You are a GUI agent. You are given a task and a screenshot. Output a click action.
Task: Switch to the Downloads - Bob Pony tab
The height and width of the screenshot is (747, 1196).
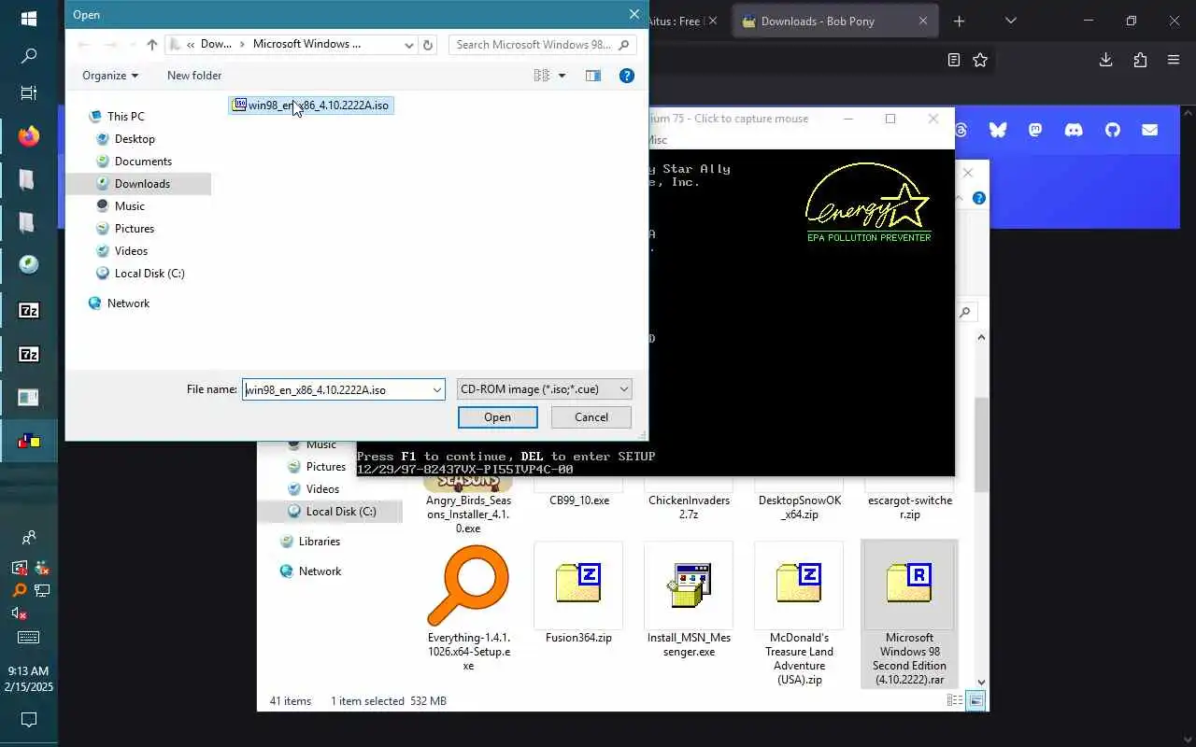[836, 21]
